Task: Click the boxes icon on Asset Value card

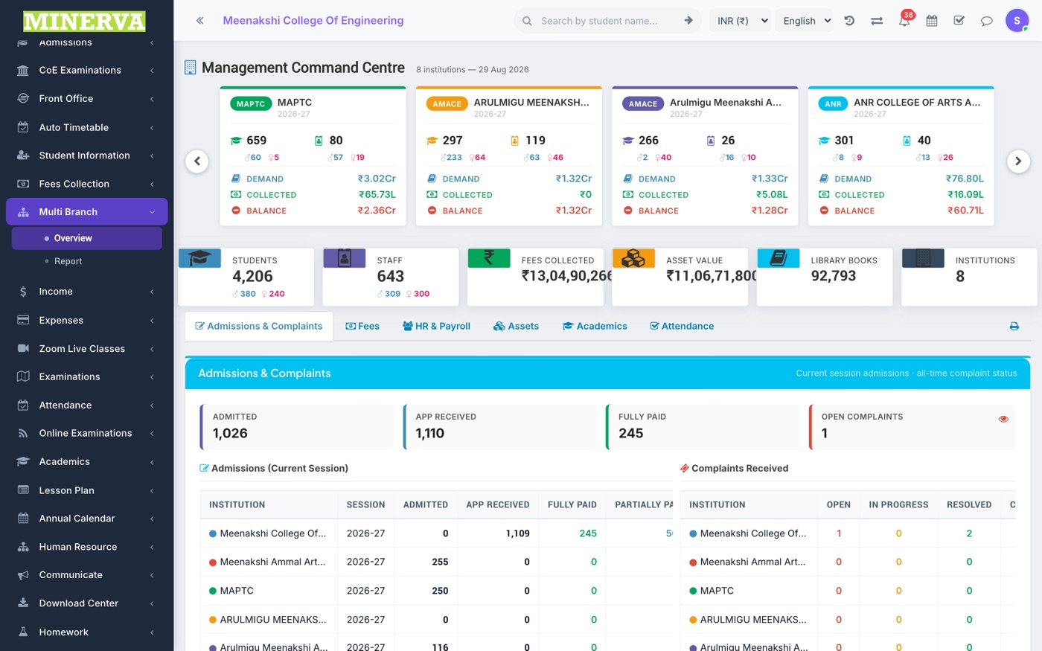Action: (x=633, y=258)
